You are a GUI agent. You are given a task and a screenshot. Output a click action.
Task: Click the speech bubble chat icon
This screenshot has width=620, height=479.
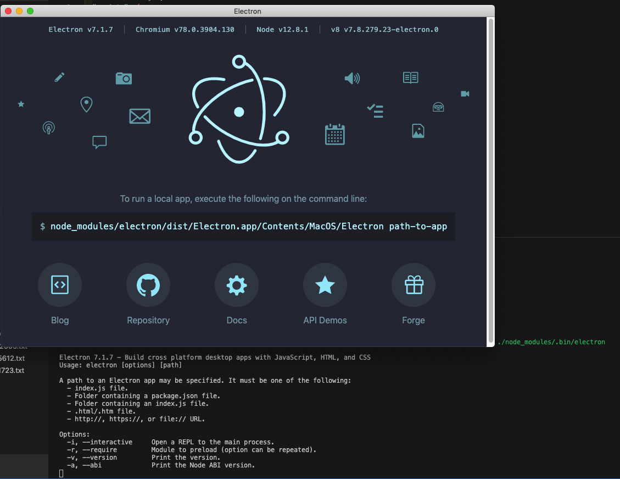pyautogui.click(x=99, y=142)
